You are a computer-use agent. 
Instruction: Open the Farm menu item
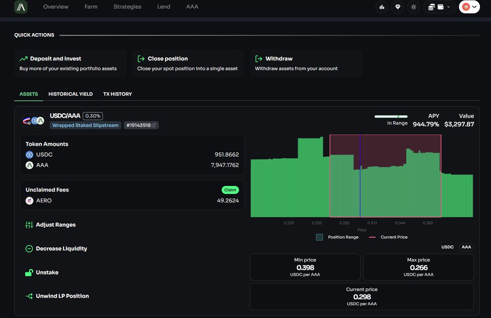pos(91,7)
